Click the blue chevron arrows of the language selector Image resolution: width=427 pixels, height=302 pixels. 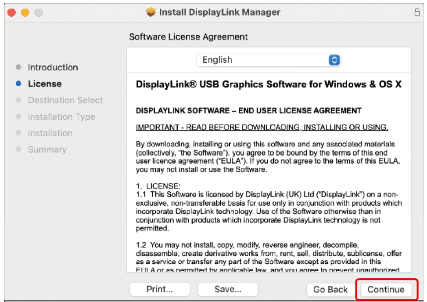point(334,60)
